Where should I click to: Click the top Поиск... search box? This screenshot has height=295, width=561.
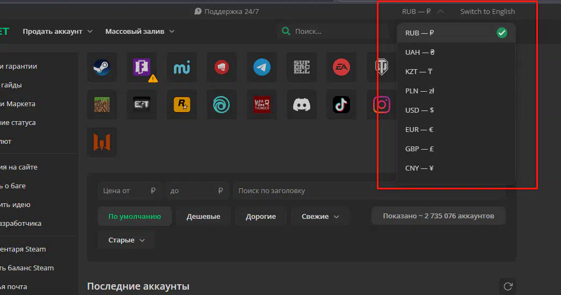333,32
